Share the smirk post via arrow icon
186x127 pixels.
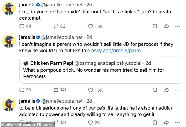click(166, 26)
